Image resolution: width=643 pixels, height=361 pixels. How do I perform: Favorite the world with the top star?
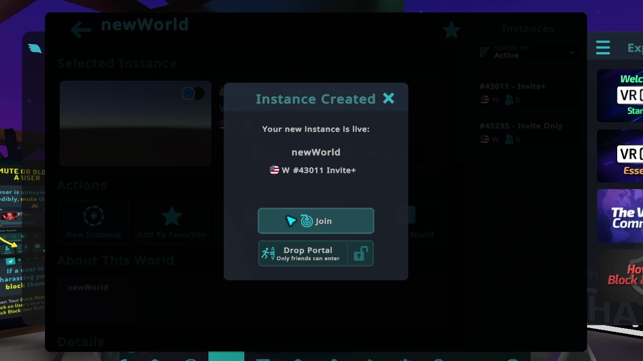point(451,31)
